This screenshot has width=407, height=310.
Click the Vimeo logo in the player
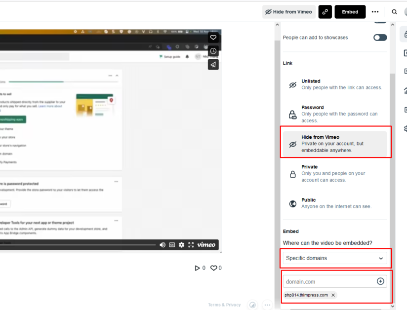[206, 245]
